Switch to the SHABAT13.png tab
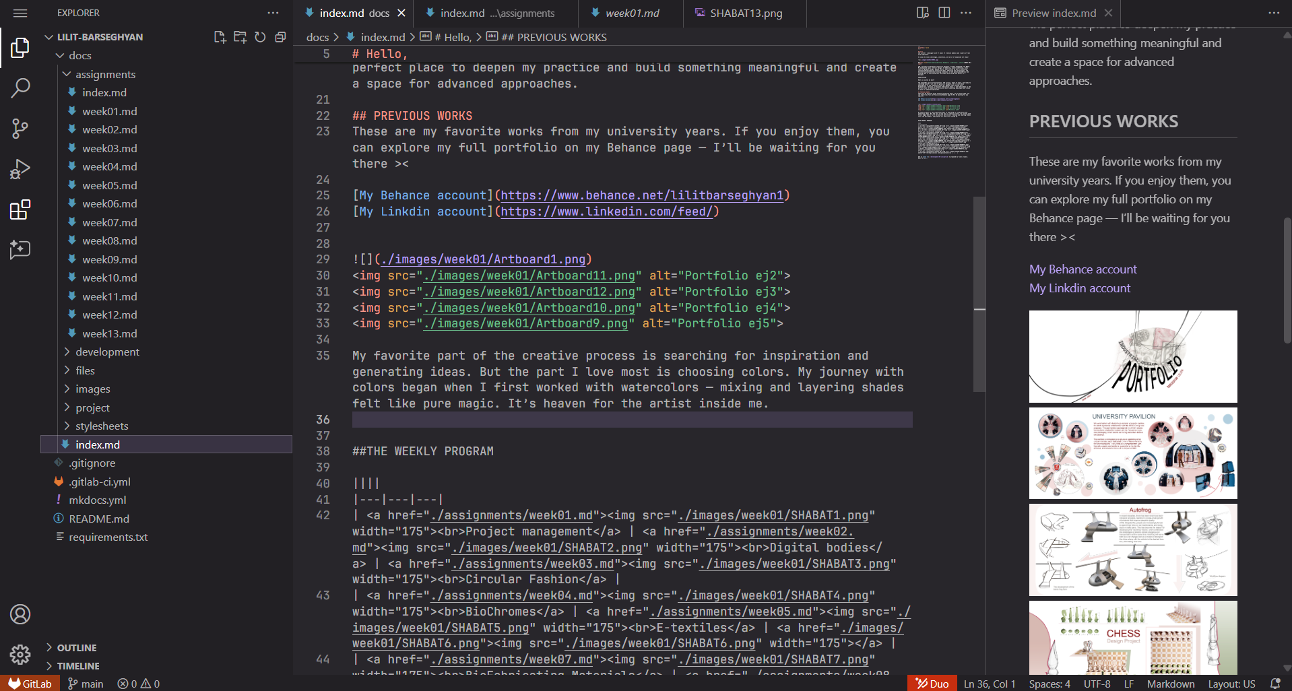The image size is (1292, 691). pyautogui.click(x=746, y=13)
